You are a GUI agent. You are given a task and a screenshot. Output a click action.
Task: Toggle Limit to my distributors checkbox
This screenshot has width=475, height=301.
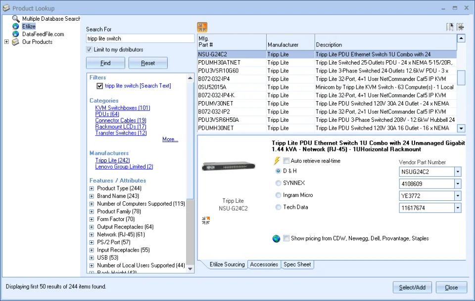coord(89,49)
